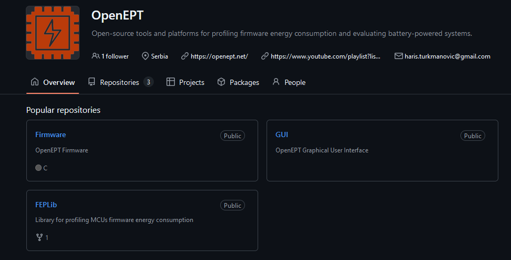This screenshot has width=511, height=260.
Task: Click the fork icon on FEPLib card
Action: tap(39, 237)
